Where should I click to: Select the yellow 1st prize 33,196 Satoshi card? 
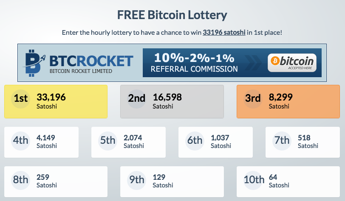56,101
